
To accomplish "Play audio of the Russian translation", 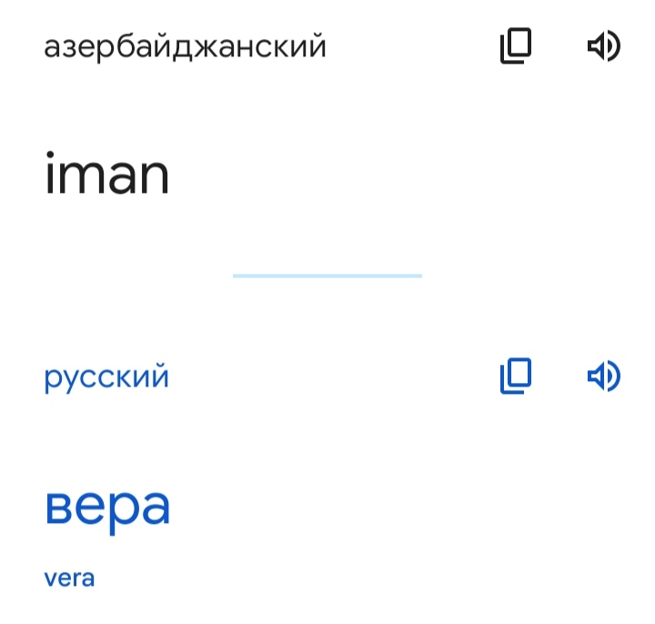I will [604, 376].
